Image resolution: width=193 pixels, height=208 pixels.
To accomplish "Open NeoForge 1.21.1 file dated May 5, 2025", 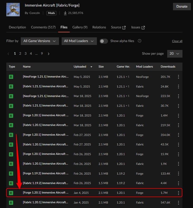I will click(x=46, y=77).
